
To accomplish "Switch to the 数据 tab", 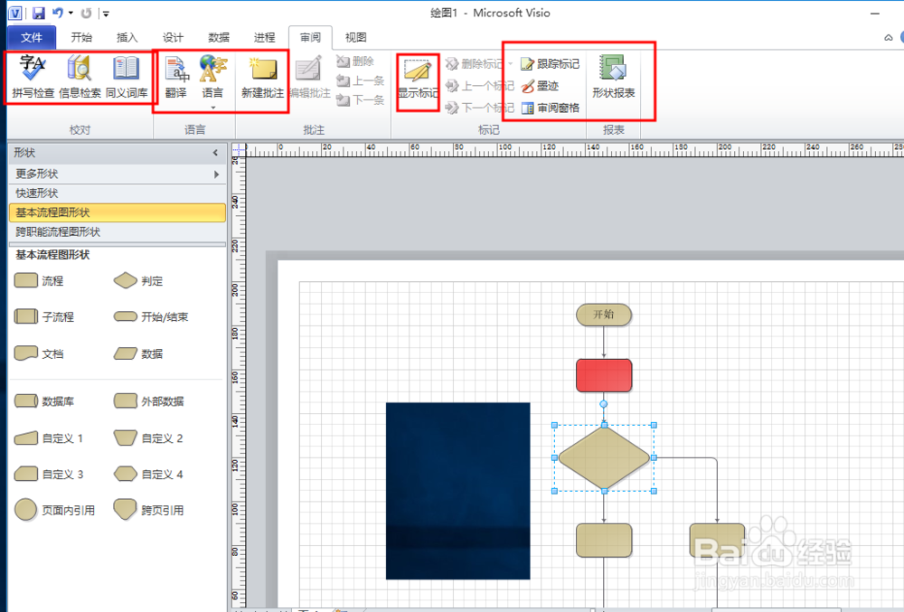I will click(219, 37).
